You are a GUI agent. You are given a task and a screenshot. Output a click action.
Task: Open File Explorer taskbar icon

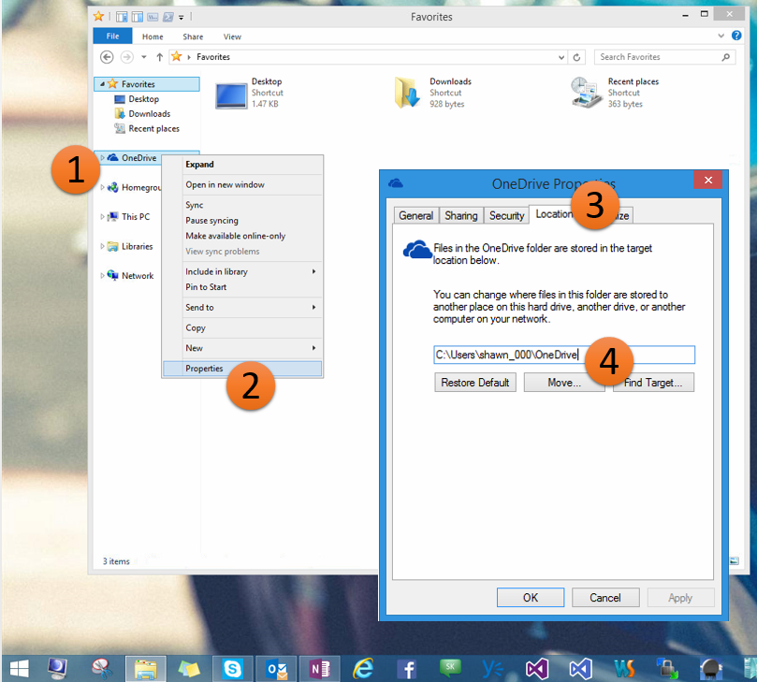[x=146, y=669]
